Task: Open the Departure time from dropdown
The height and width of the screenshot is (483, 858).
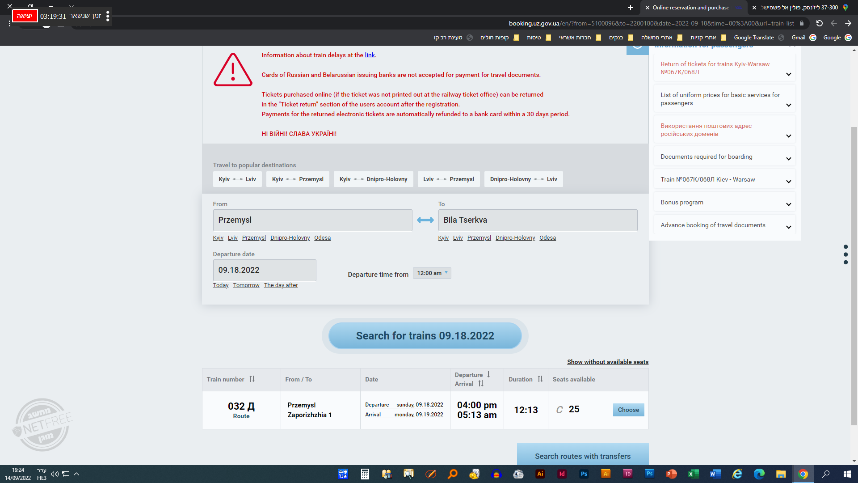Action: tap(432, 273)
